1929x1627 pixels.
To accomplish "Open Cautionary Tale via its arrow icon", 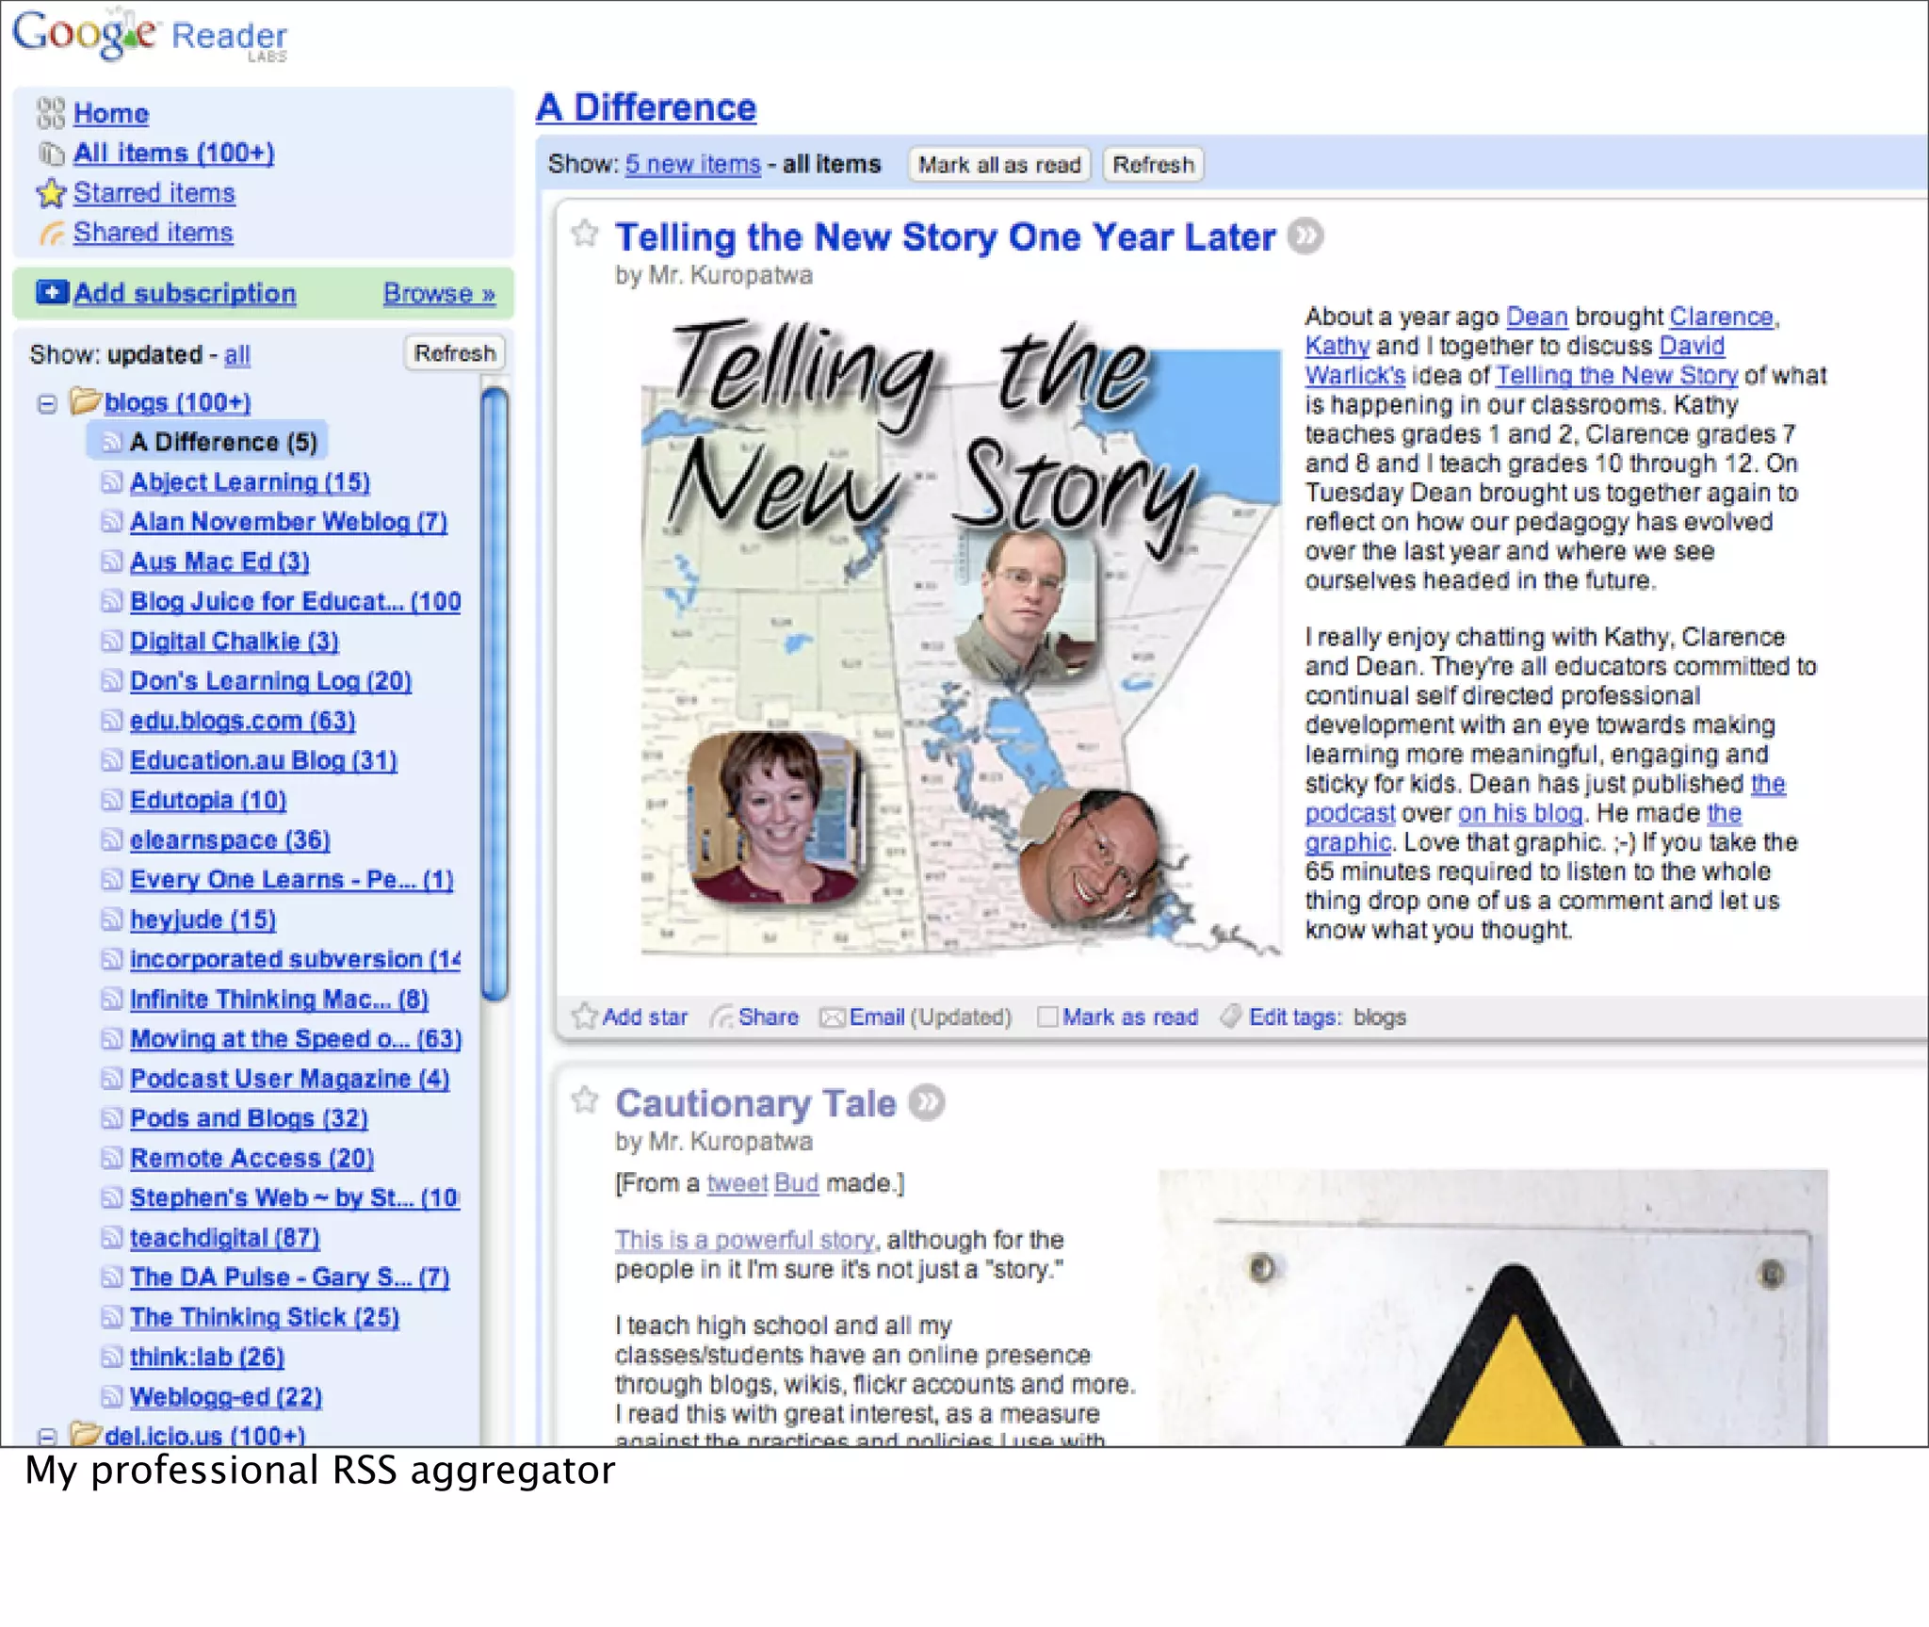I will pyautogui.click(x=927, y=1102).
